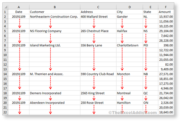Click the State header cell
Image resolution: width=181 pixels, height=122 pixels.
click(x=151, y=12)
